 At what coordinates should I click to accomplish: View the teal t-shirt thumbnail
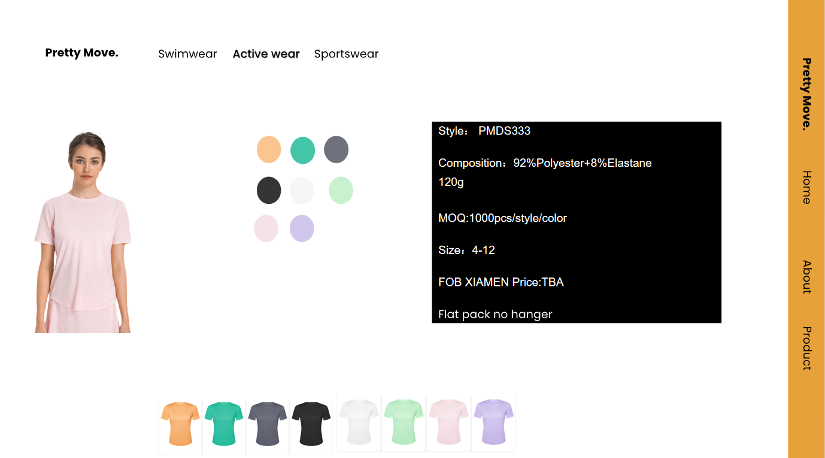tap(224, 424)
